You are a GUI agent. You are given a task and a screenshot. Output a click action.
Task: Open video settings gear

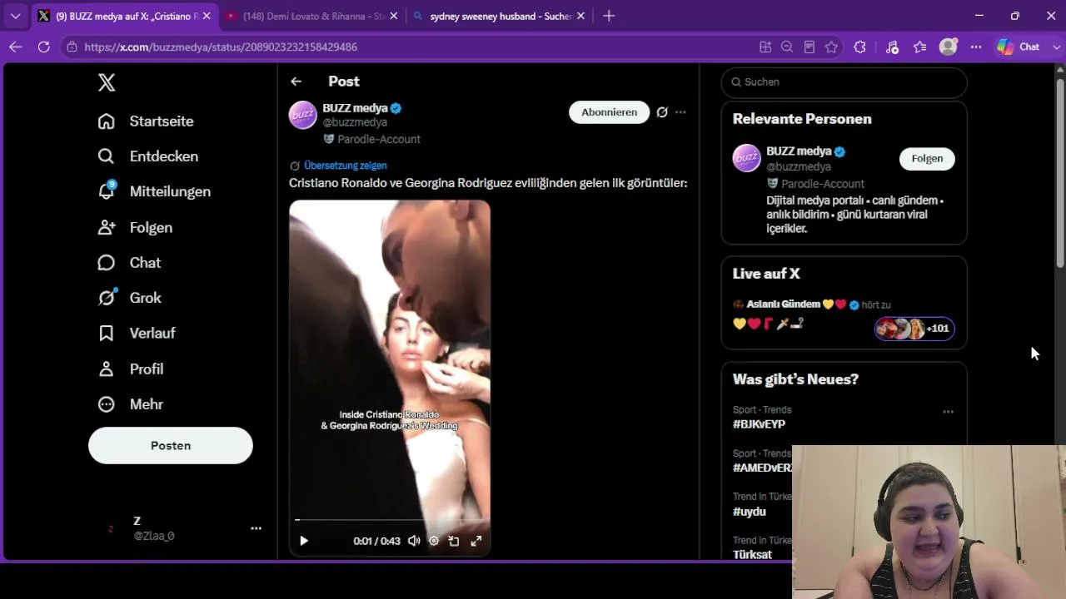pos(434,541)
